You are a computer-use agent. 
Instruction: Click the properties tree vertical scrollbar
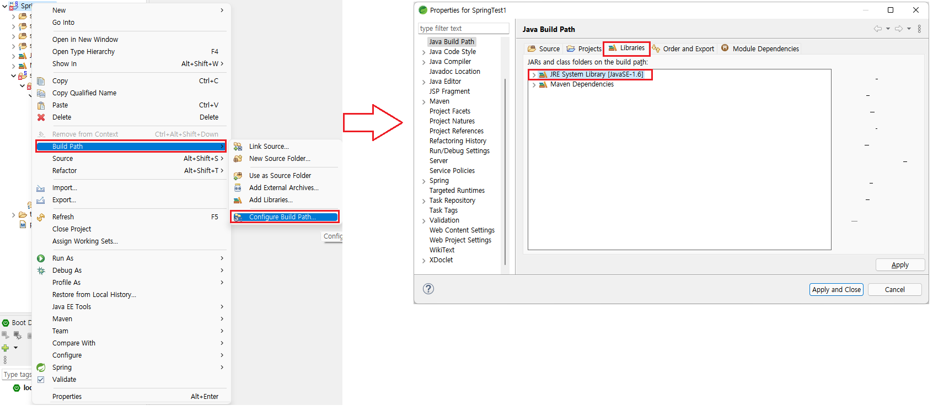505,171
